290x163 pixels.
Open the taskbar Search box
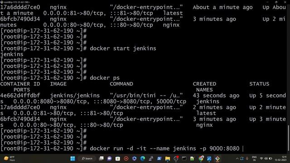tap(87, 158)
